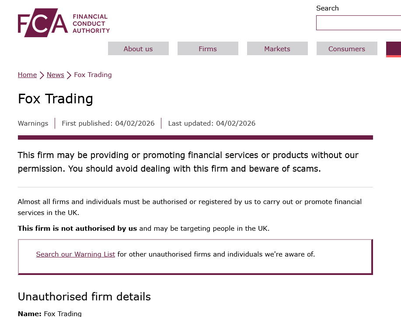Viewport: 401px width, 317px height.
Task: Click the dark purple button beside Consumers
Action: pyautogui.click(x=394, y=49)
